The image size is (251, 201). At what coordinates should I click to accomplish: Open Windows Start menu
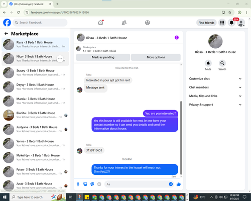tap(5, 197)
